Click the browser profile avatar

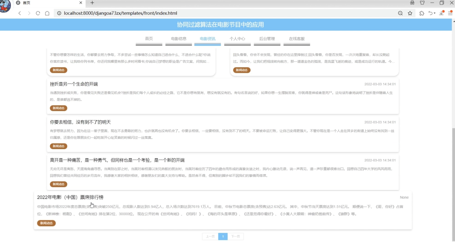point(5,5)
